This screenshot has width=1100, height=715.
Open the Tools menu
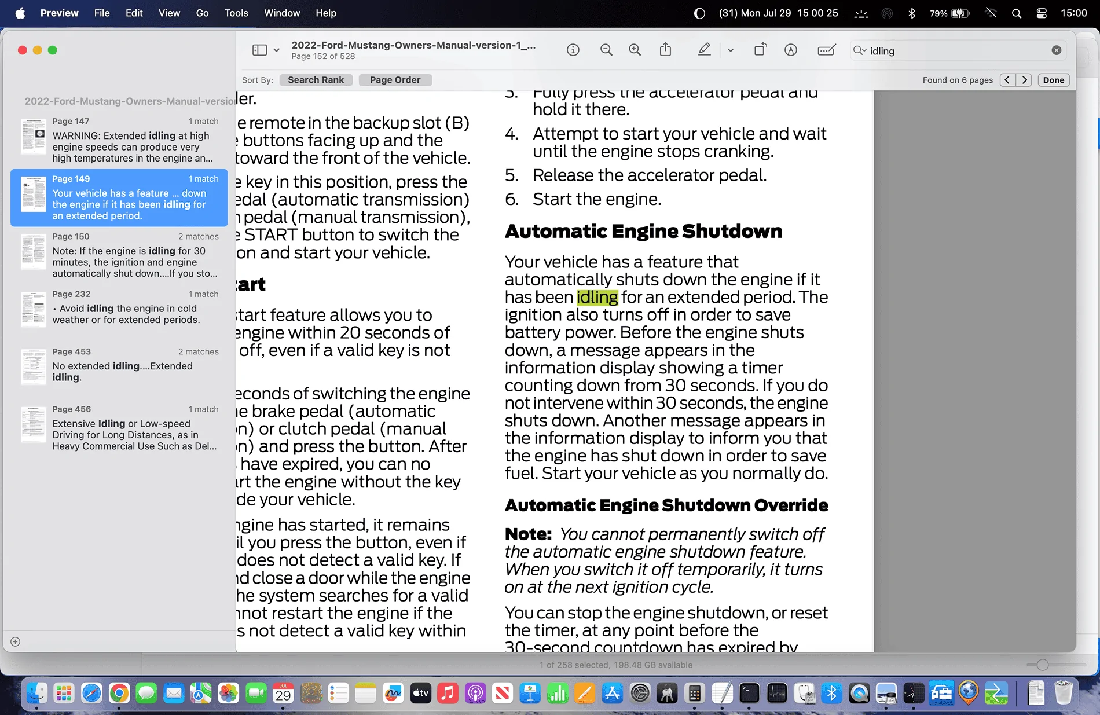236,13
